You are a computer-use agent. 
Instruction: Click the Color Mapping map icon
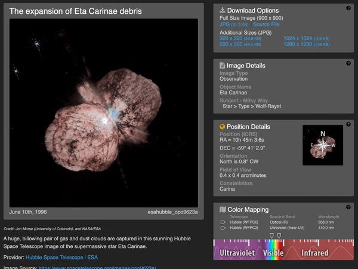(223, 209)
